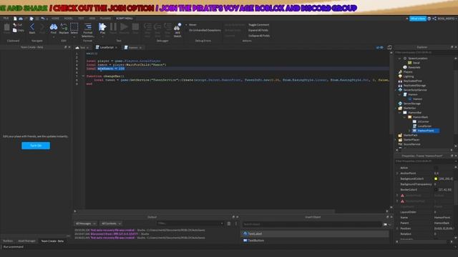Click the Lighting service in Explorer
Image resolution: width=458 pixels, height=257 pixels.
coord(409,76)
